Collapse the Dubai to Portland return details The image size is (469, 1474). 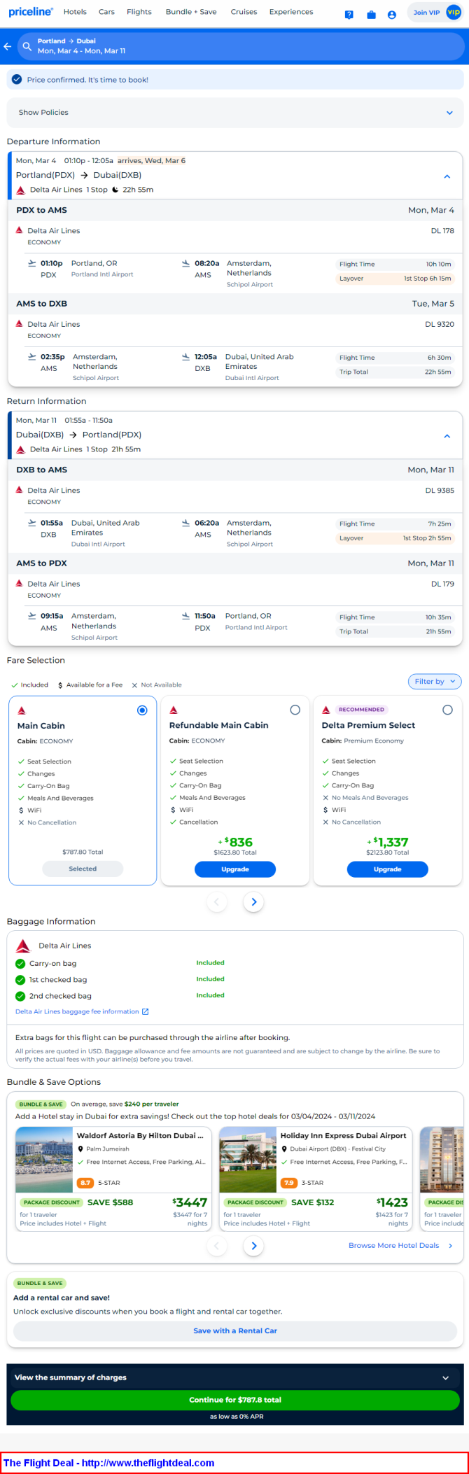tap(447, 436)
